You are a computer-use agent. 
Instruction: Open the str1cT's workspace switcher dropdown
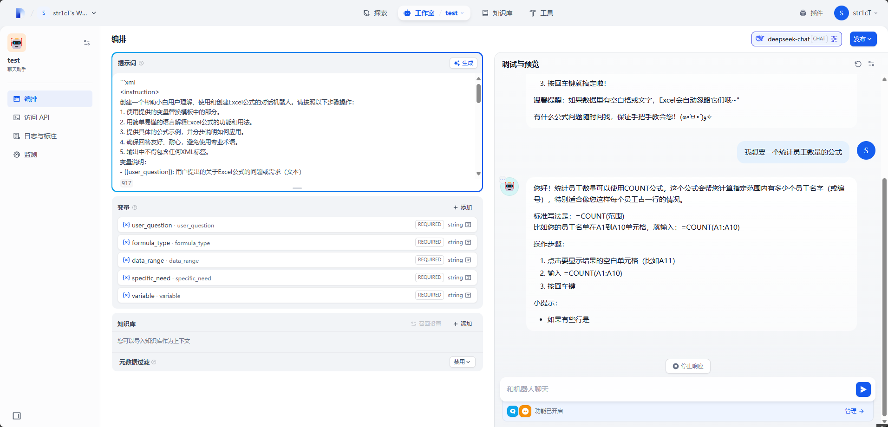click(x=69, y=13)
